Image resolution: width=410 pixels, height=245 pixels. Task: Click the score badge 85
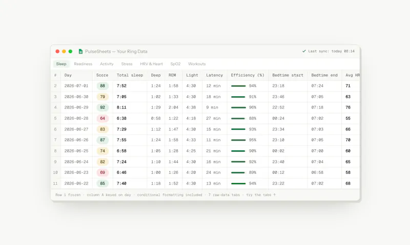102,184
